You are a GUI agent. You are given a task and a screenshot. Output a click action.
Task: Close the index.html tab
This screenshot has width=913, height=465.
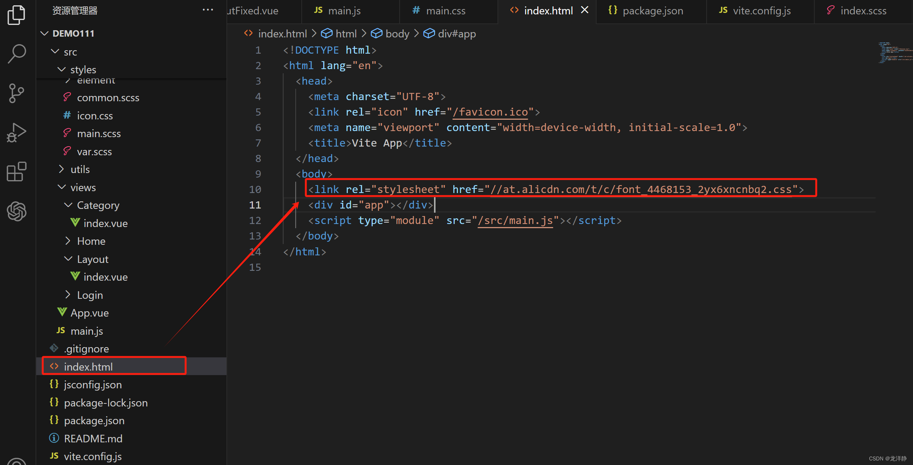[x=584, y=10]
